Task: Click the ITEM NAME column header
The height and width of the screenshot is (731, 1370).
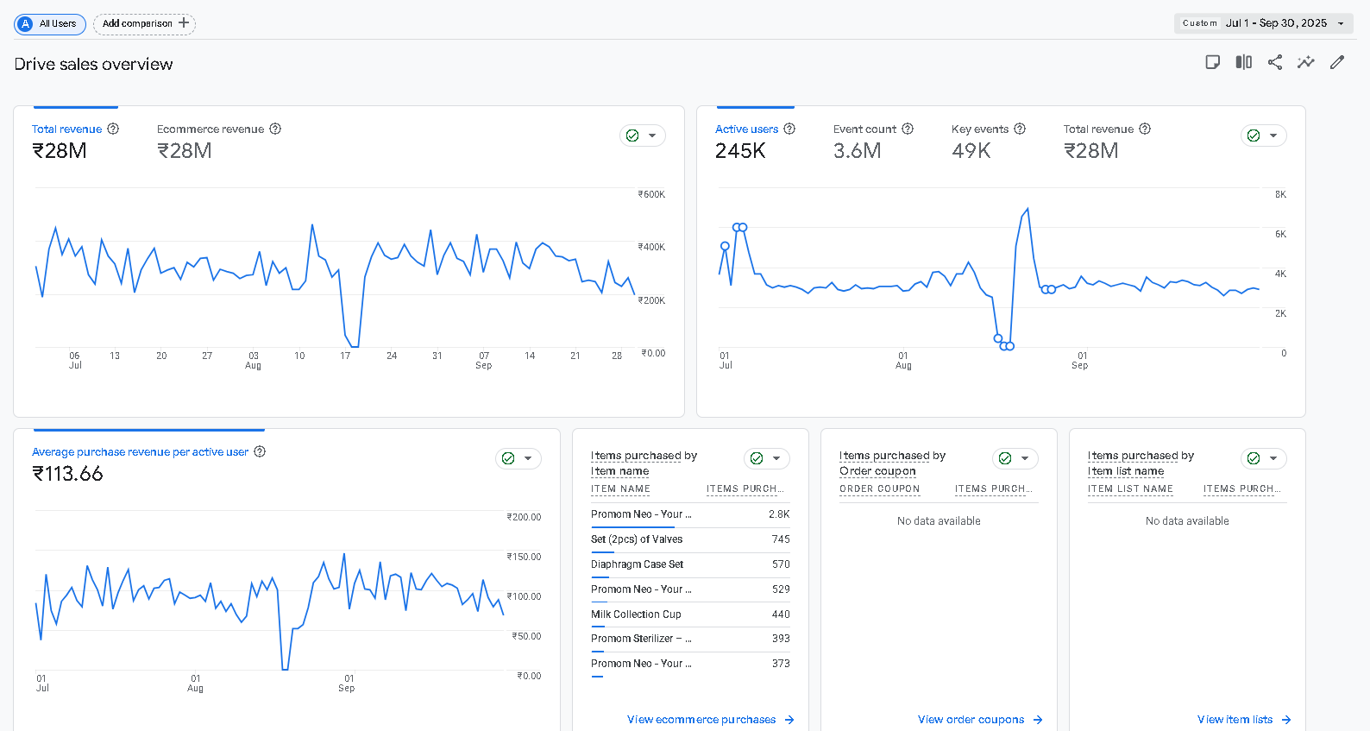Action: click(x=620, y=489)
